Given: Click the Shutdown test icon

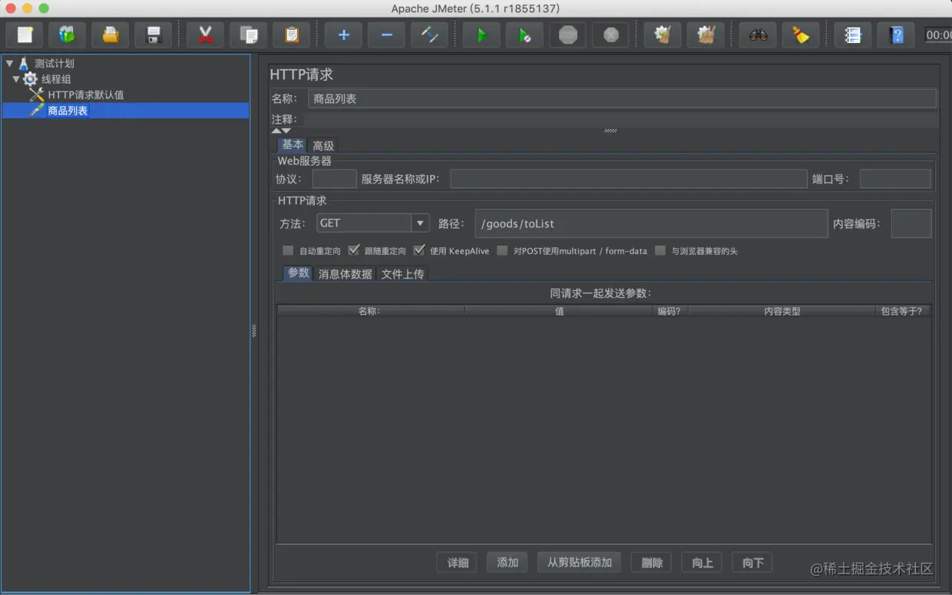Looking at the screenshot, I should (610, 35).
